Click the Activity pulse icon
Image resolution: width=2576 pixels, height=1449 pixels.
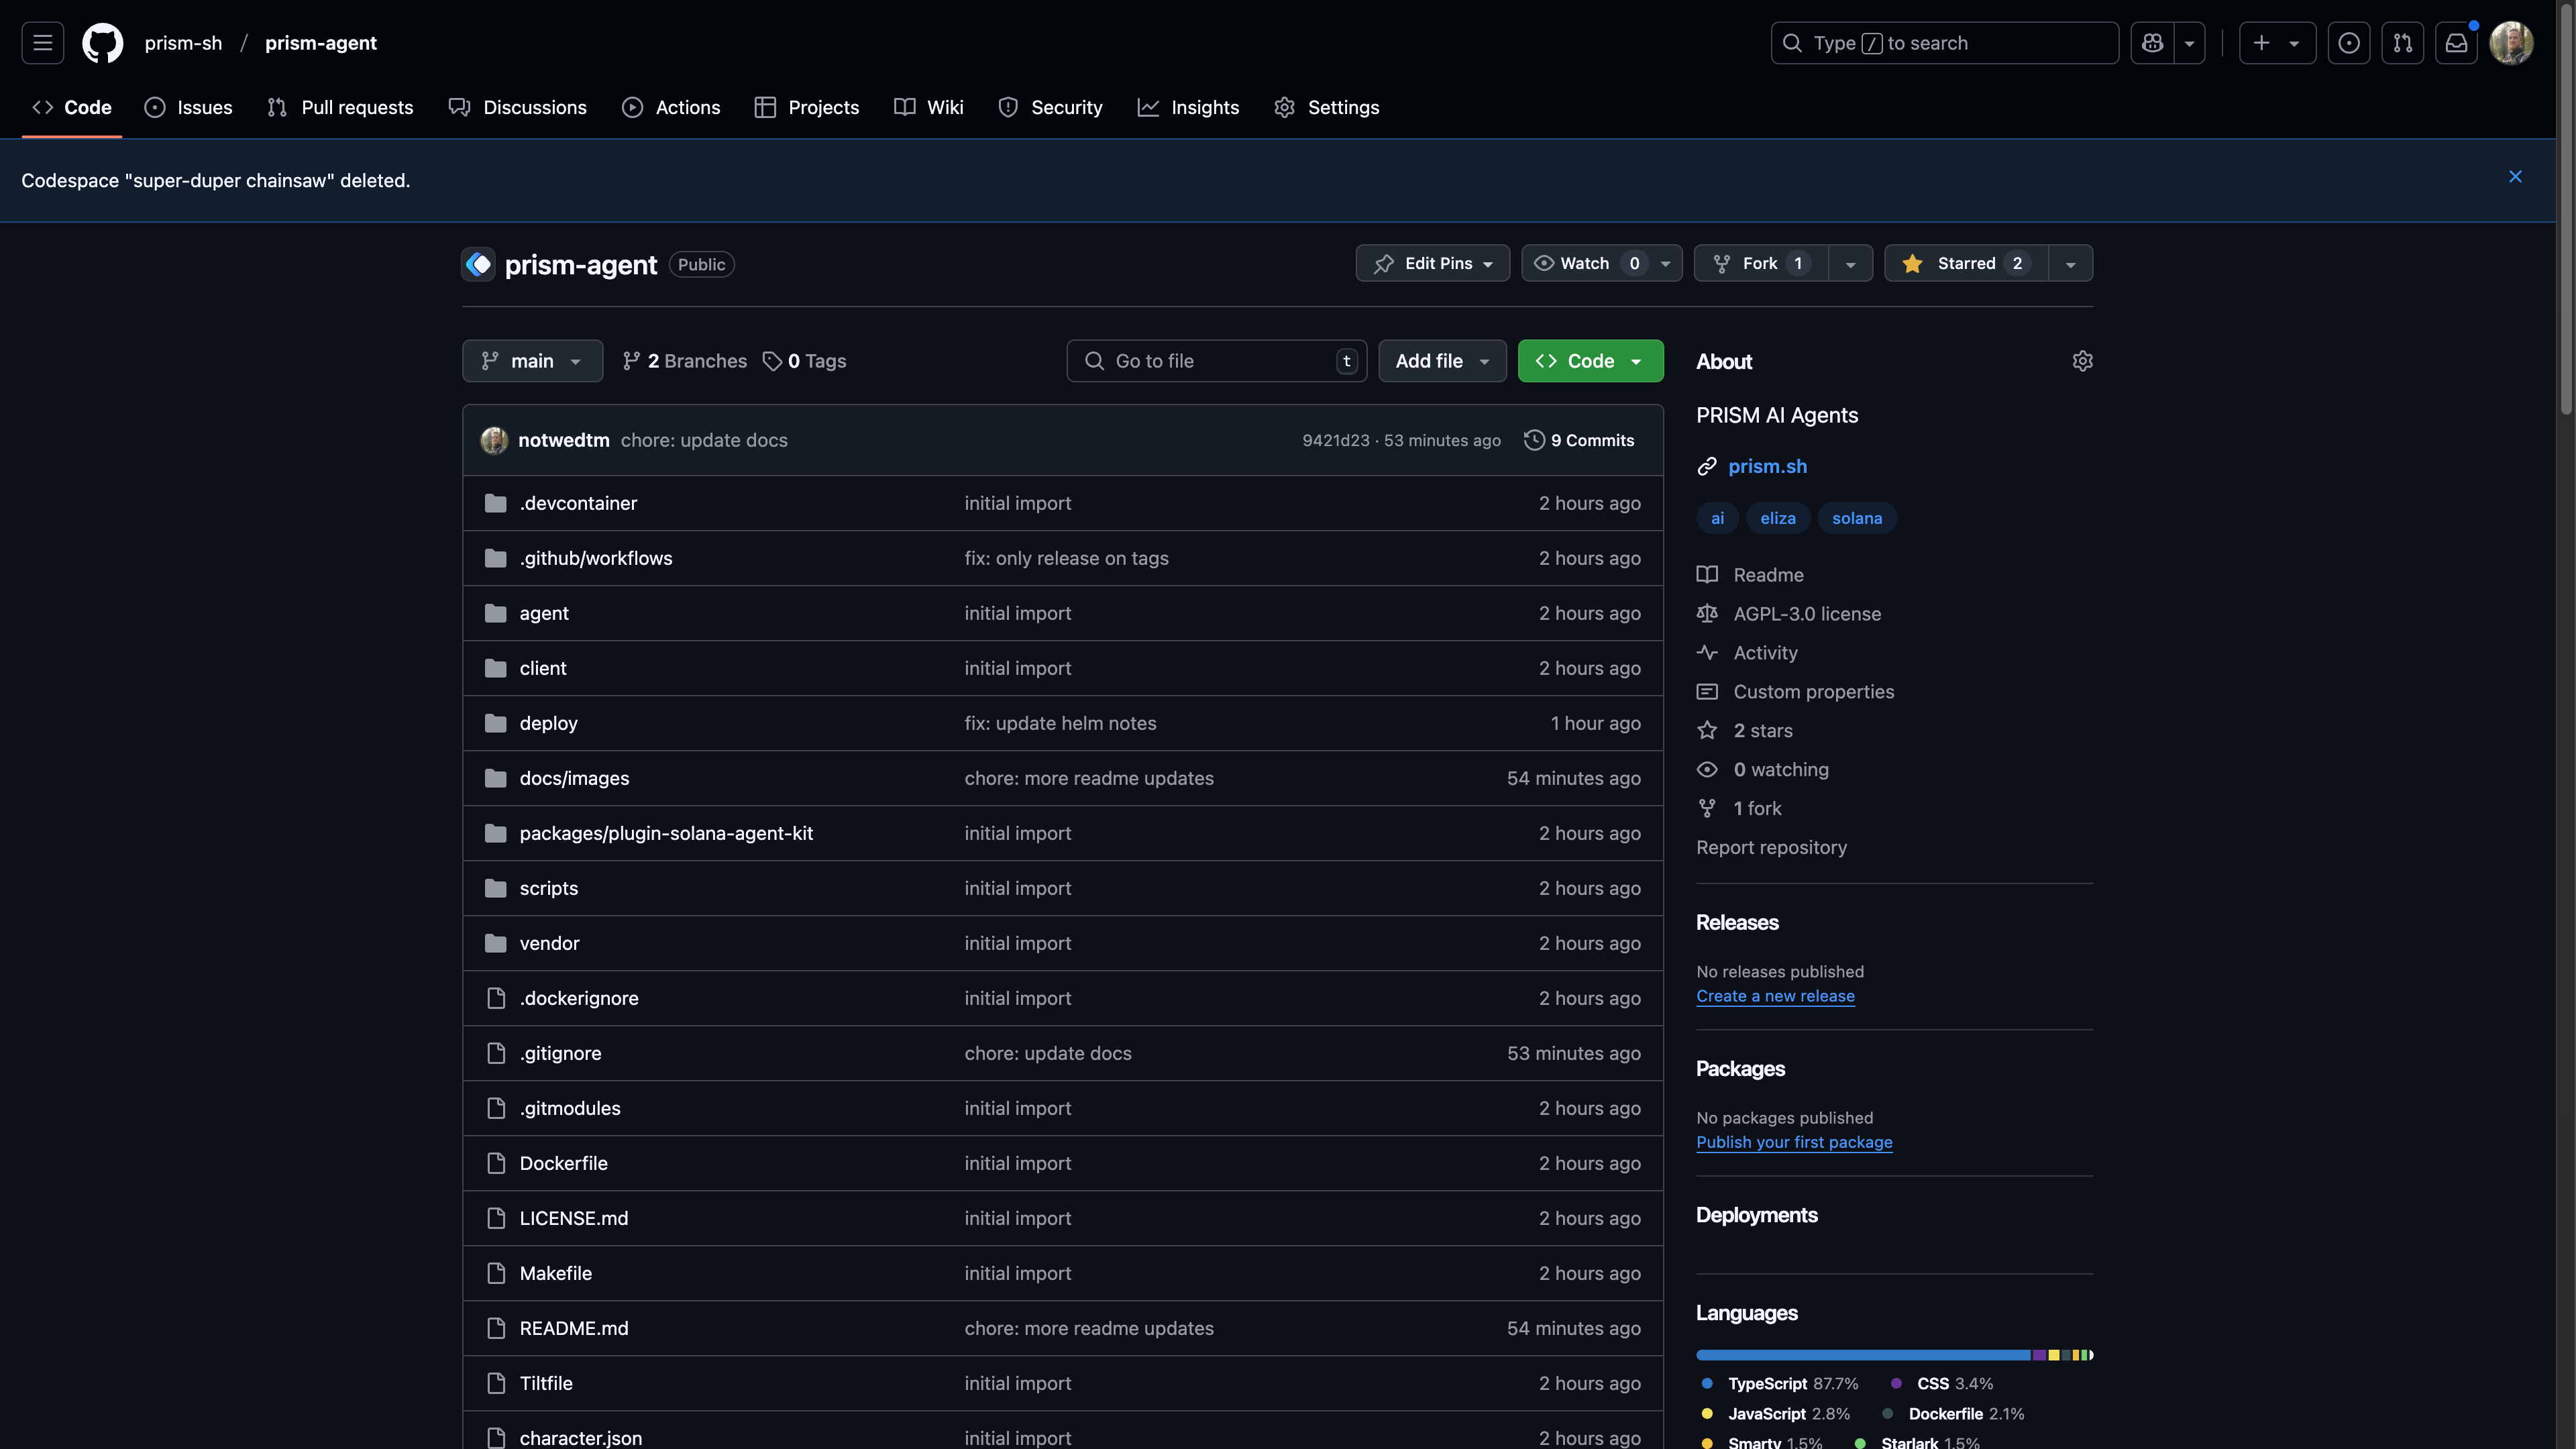1707,653
